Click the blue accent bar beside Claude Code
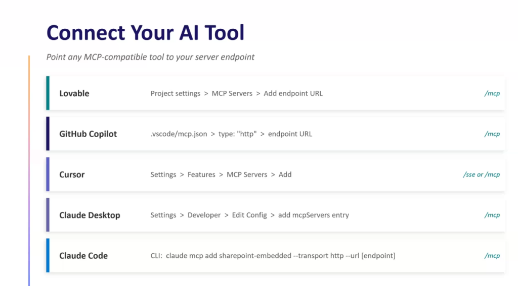 48,255
